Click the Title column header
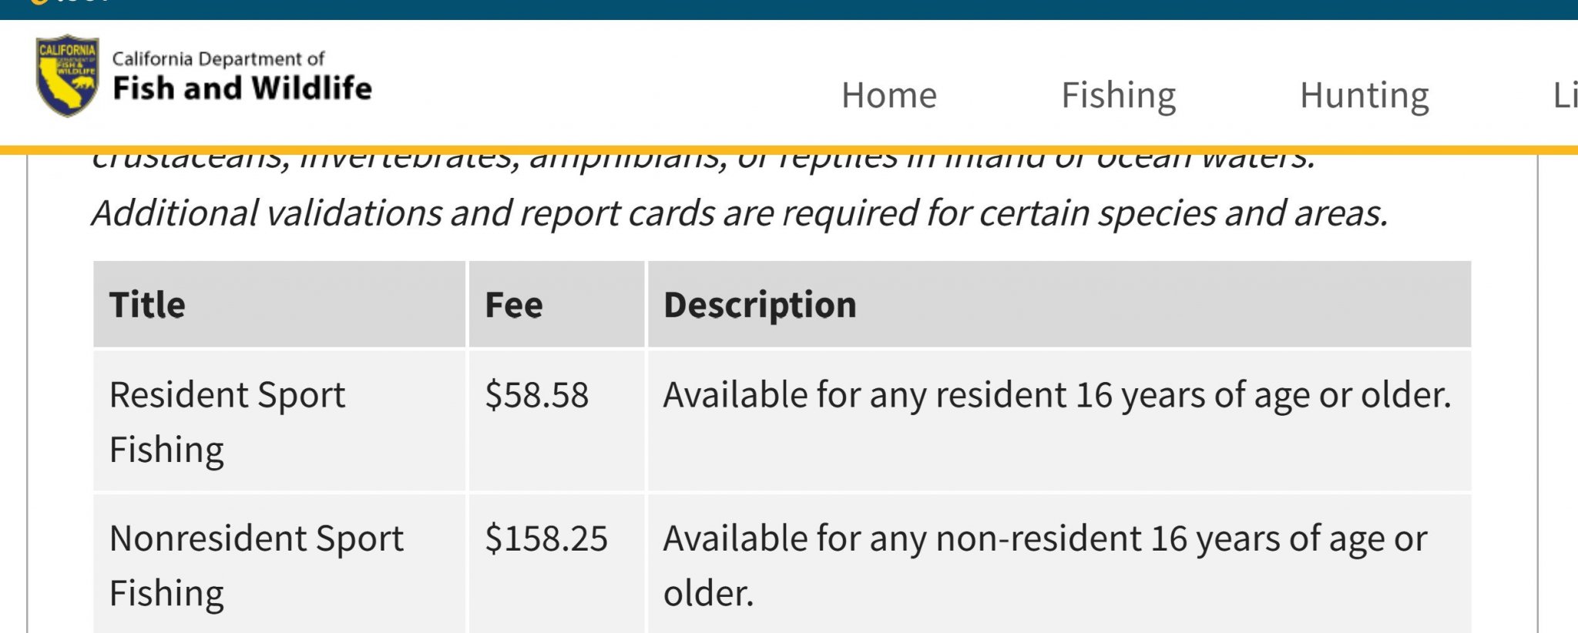Screen dimensions: 1578x633 click(x=280, y=304)
